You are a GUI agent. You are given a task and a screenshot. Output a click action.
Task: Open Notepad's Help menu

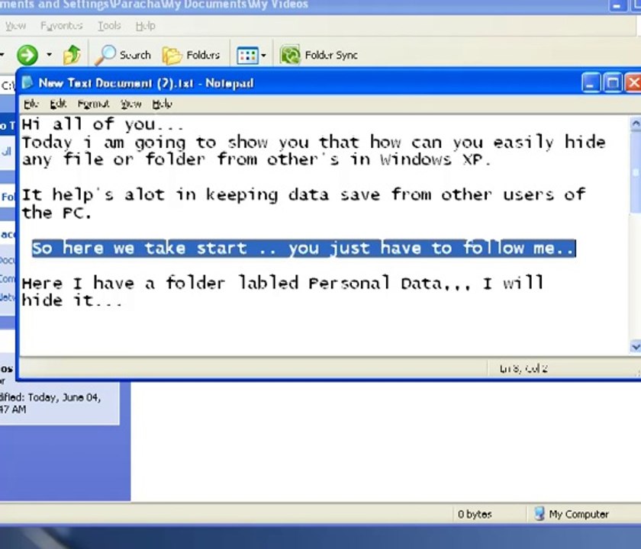pyautogui.click(x=163, y=104)
